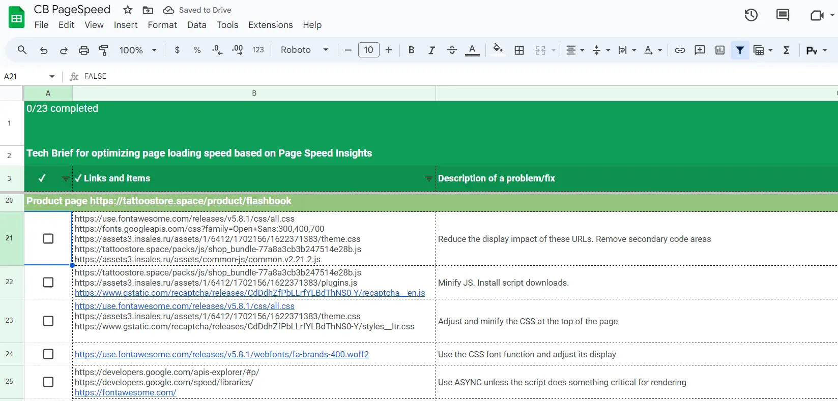This screenshot has width=838, height=401.
Task: Check the checkbox in row 23
Action: [48, 321]
